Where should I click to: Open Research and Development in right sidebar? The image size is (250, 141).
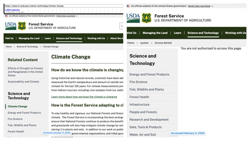149,120
